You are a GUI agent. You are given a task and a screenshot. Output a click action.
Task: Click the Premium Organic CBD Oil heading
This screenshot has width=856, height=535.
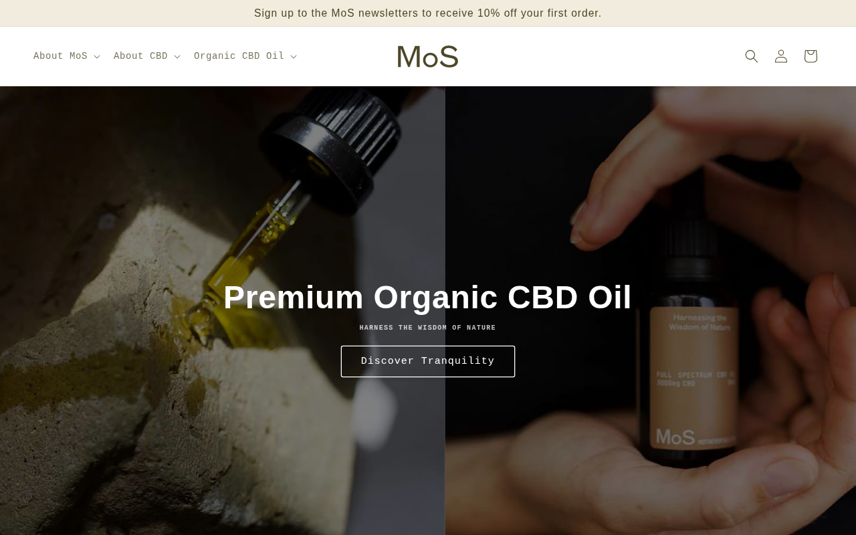pos(428,298)
